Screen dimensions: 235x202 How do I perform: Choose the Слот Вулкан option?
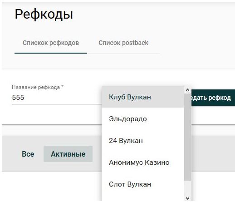coord(142,184)
